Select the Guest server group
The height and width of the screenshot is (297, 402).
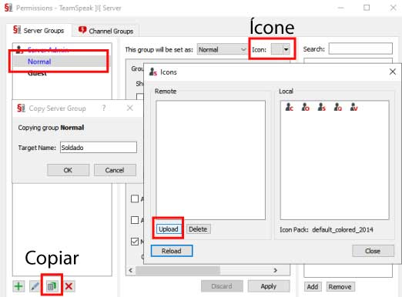38,73
